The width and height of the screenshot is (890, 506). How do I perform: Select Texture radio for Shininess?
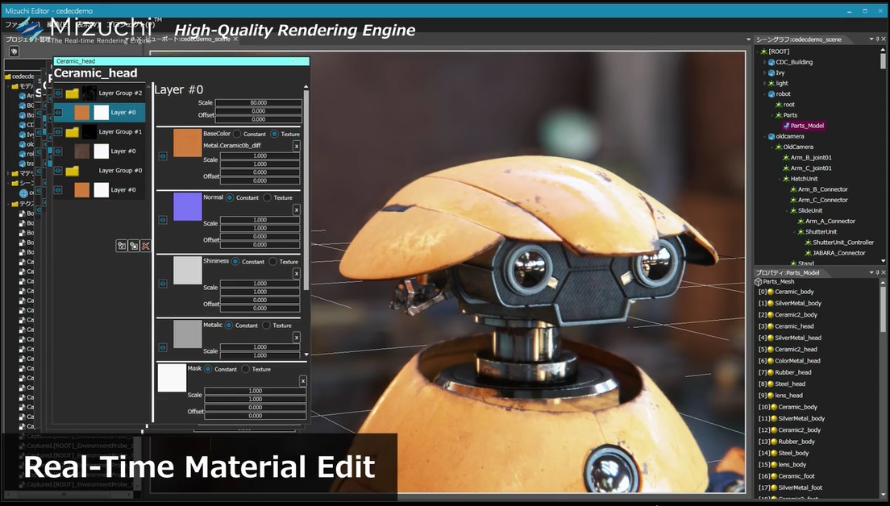click(273, 262)
